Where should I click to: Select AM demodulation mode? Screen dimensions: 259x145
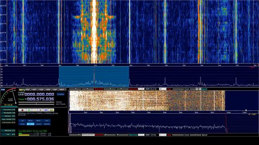click(22, 89)
